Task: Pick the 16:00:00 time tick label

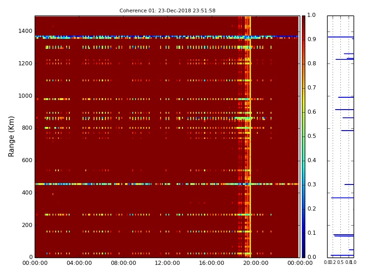Action: click(211, 263)
